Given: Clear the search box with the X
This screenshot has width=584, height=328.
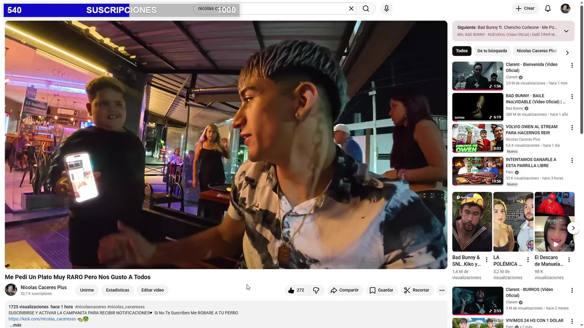Looking at the screenshot, I should pyautogui.click(x=351, y=8).
